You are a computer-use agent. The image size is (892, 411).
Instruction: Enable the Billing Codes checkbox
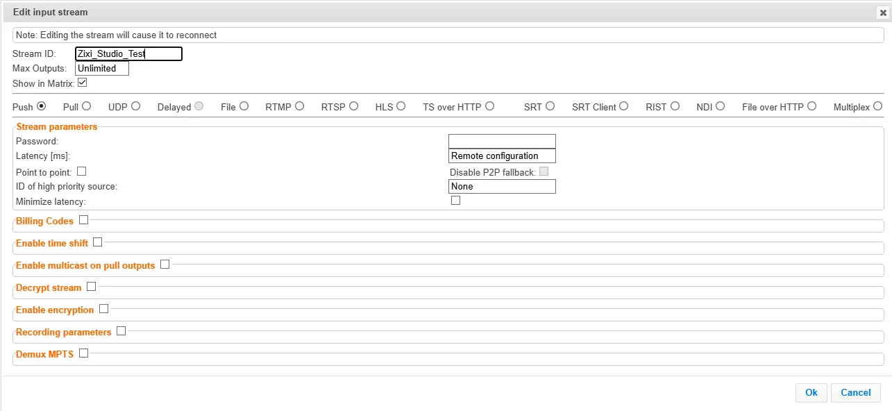(83, 220)
